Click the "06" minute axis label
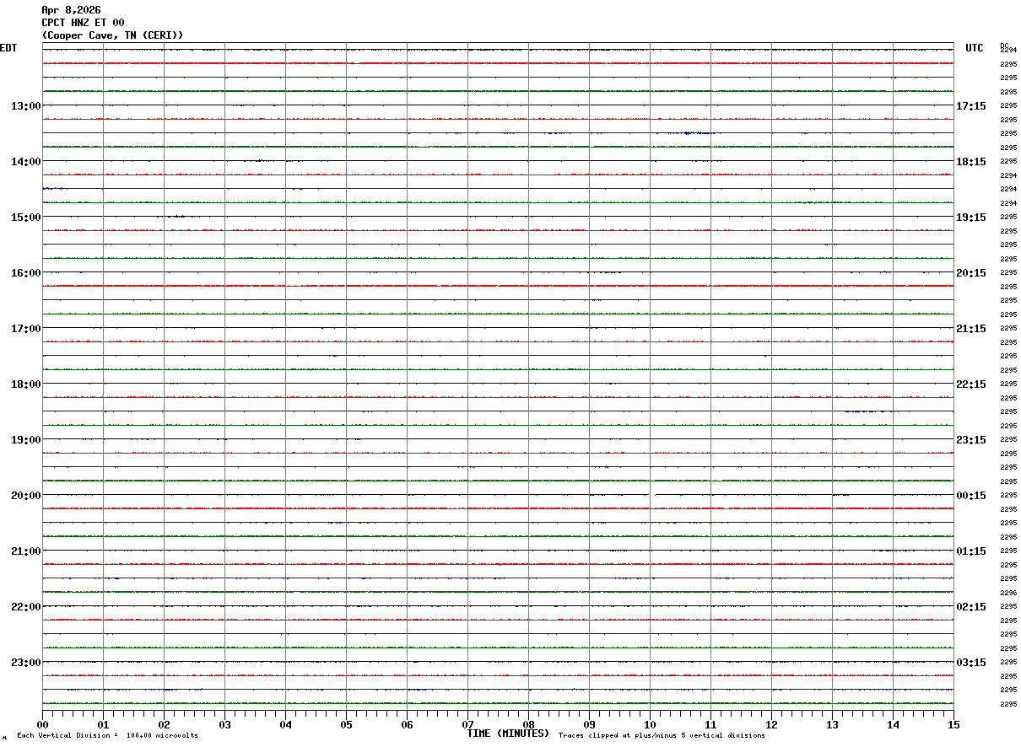Screen dimensions: 1021x747 (408, 725)
